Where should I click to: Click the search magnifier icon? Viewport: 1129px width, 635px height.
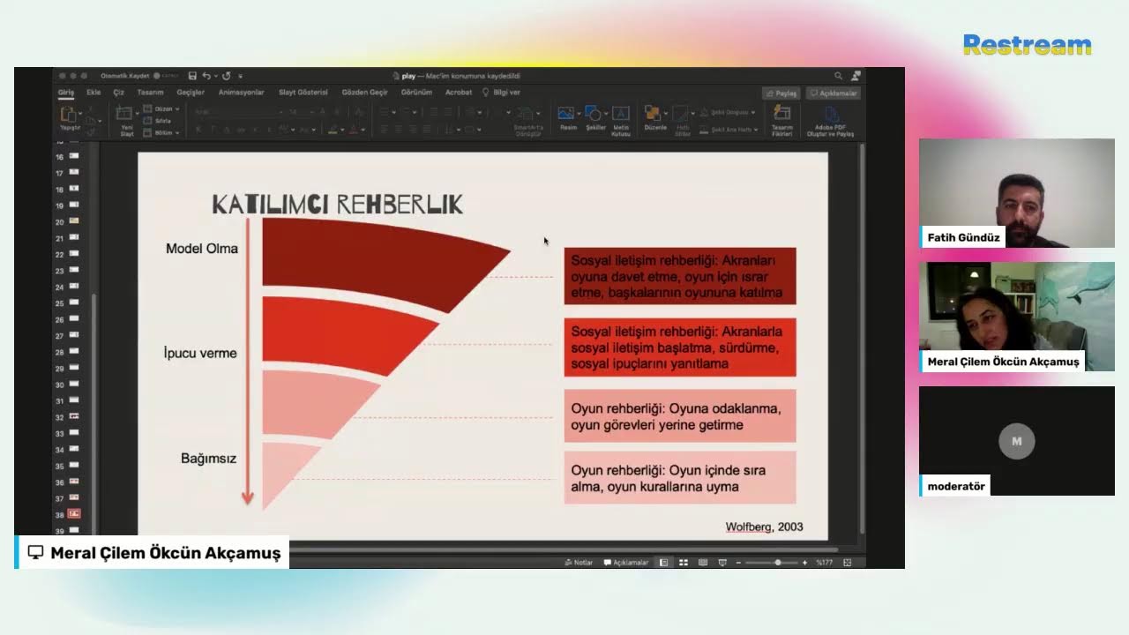[838, 76]
